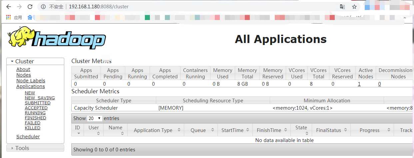Click the Minimum Allocation column header

(327, 100)
